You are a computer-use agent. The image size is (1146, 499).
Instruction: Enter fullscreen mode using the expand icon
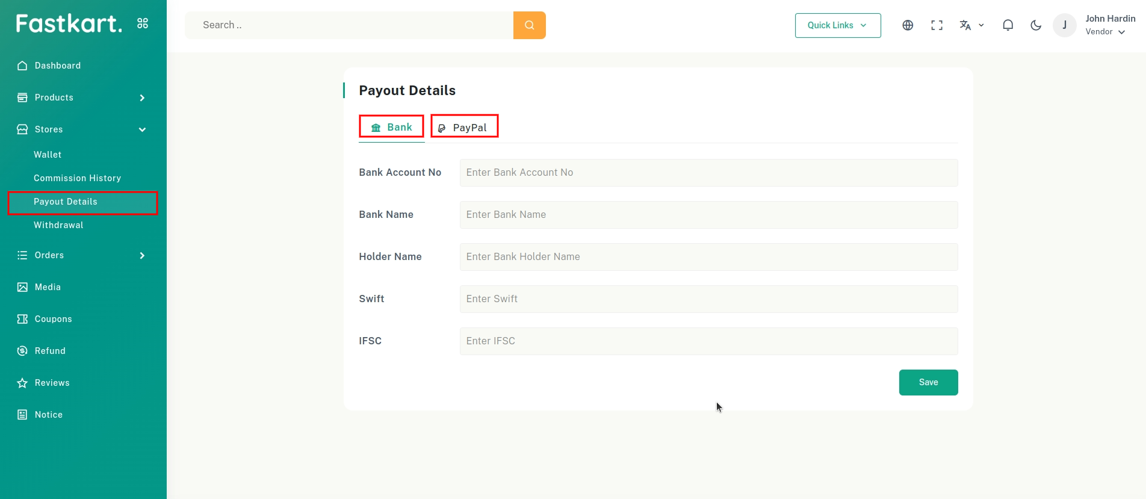tap(937, 25)
